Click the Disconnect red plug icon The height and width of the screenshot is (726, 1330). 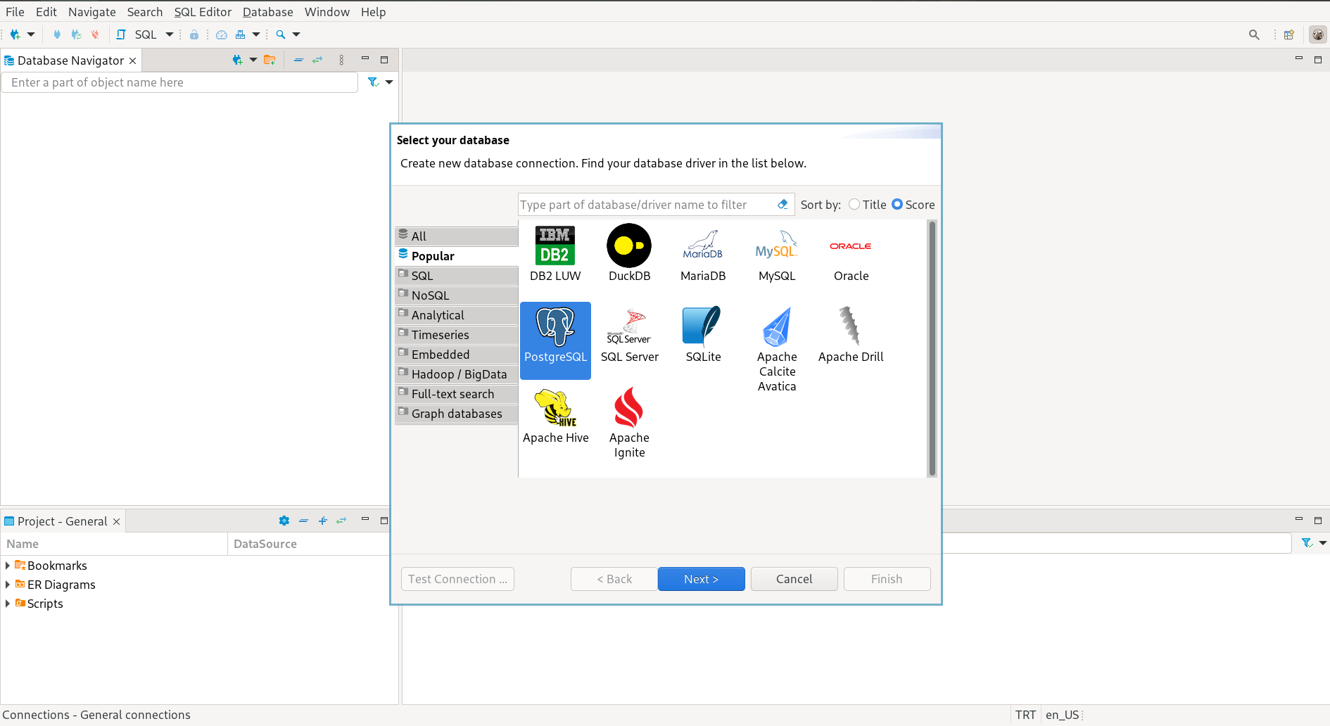tap(95, 34)
